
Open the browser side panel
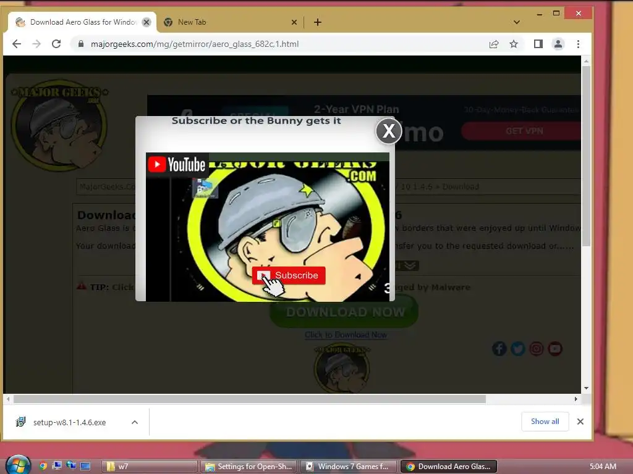[x=538, y=44]
